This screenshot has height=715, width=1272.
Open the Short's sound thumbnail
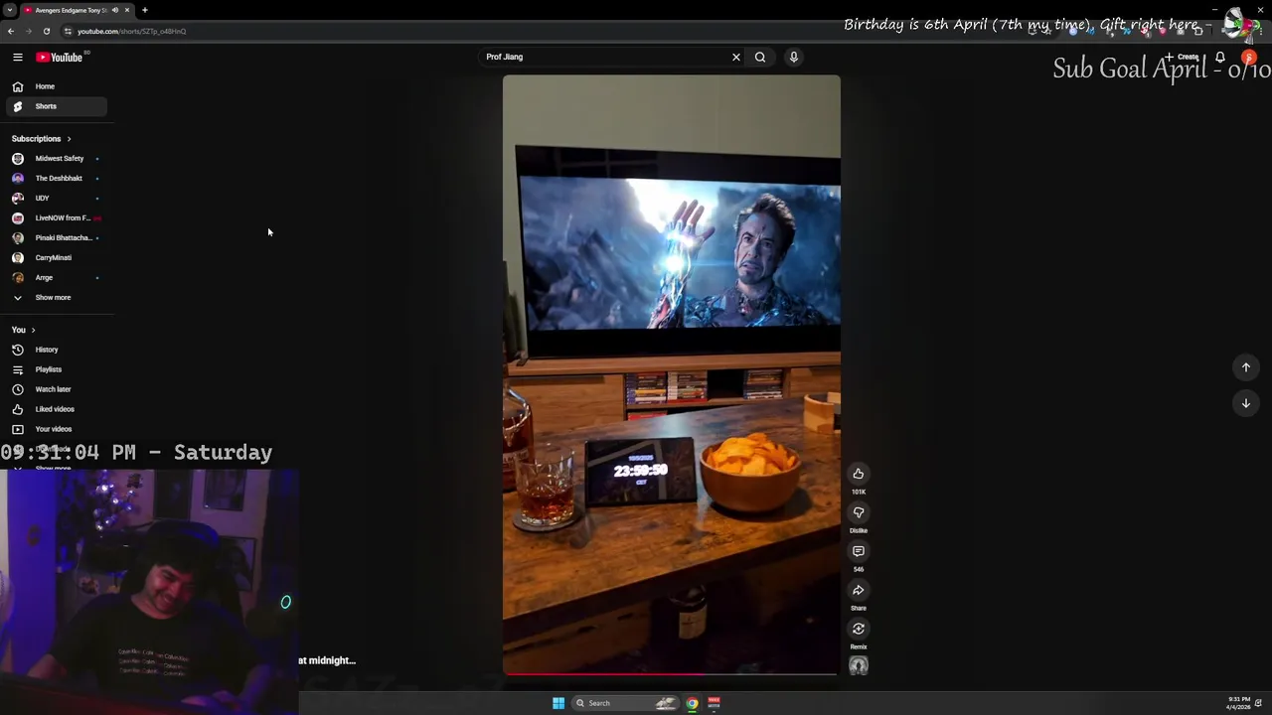pyautogui.click(x=859, y=665)
